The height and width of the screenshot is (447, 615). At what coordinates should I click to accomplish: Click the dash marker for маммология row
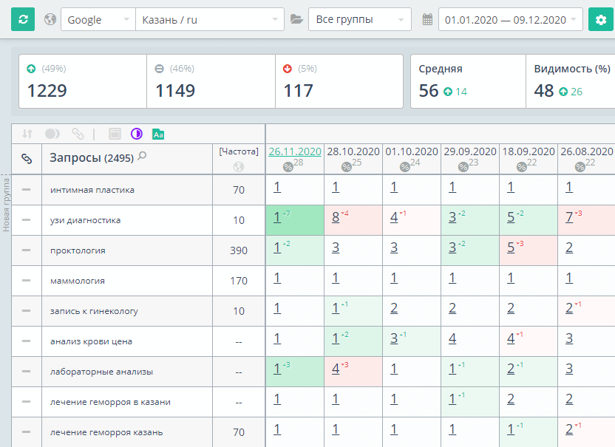pyautogui.click(x=27, y=280)
